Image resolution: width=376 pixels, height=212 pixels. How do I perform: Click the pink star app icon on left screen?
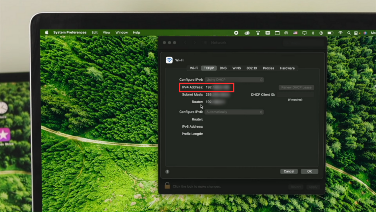(x=5, y=135)
